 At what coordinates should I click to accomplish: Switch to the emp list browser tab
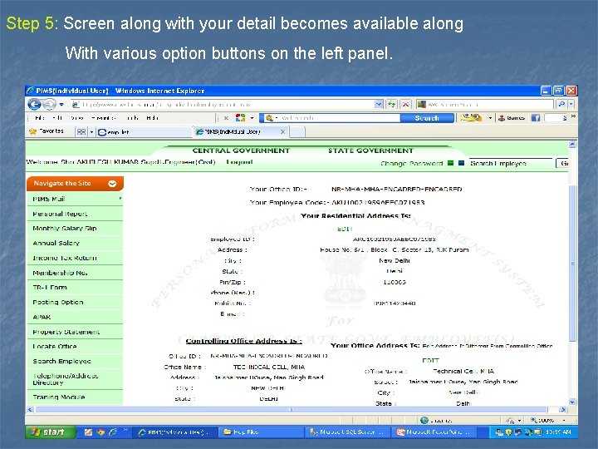pyautogui.click(x=145, y=132)
